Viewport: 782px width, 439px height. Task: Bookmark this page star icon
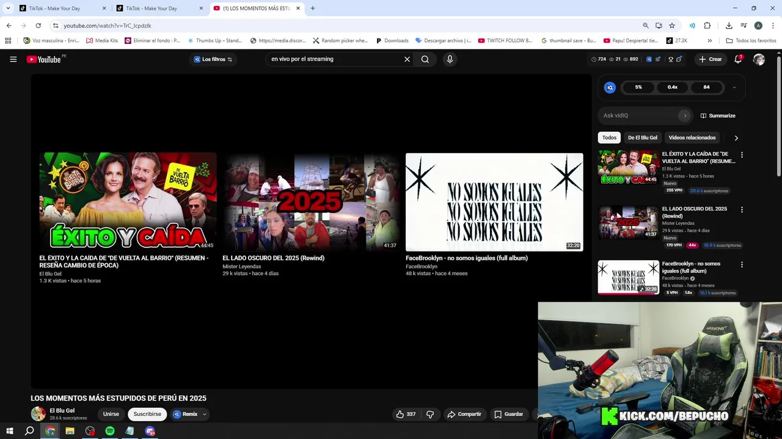pyautogui.click(x=672, y=26)
